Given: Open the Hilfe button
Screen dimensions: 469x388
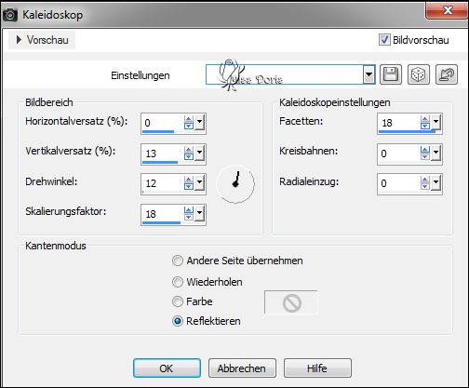Looking at the screenshot, I should point(317,368).
